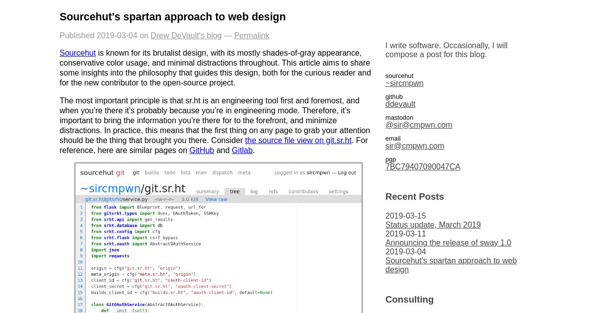Viewport: 596px width, 313px height.
Task: Open the Permalink link
Action: click(x=252, y=36)
